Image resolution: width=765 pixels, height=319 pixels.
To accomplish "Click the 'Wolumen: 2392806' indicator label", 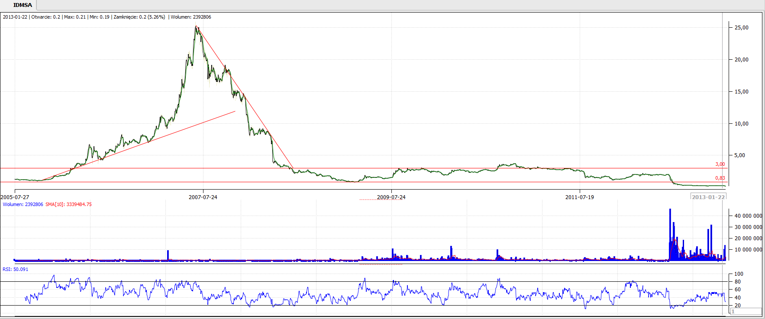I will pyautogui.click(x=23, y=204).
